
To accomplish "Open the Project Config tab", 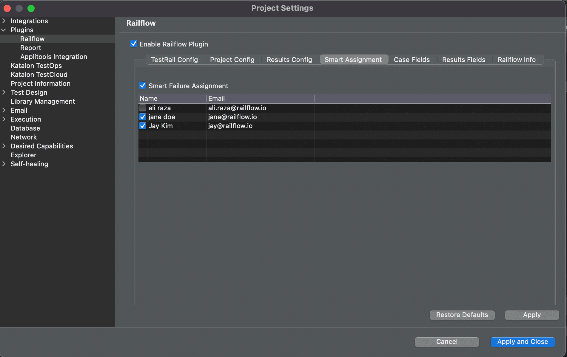I will 232,60.
